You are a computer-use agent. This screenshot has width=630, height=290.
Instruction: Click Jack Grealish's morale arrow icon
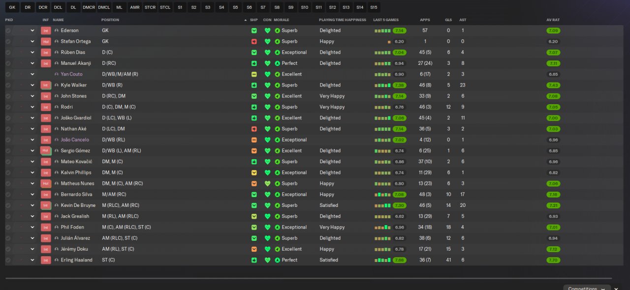277,216
